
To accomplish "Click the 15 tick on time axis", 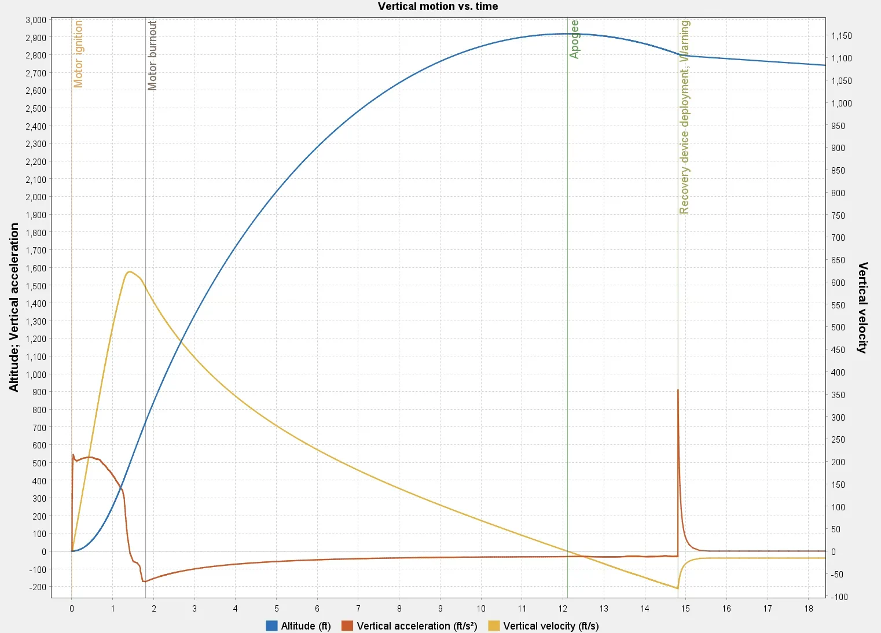I will point(685,608).
